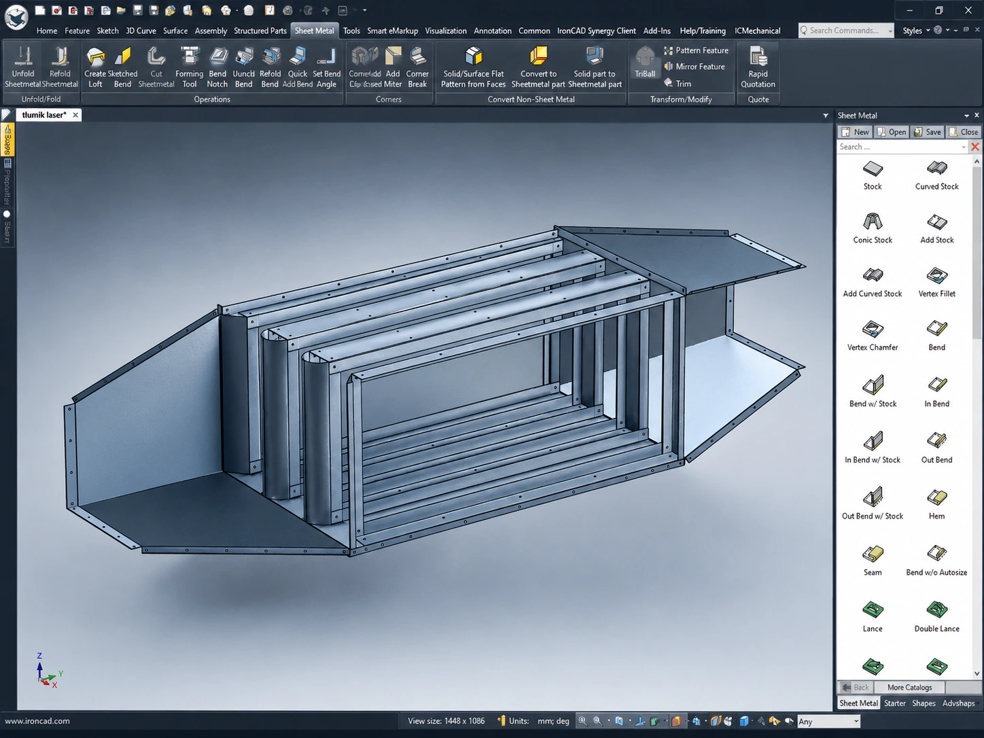984x738 pixels.
Task: Clear the catalog search with red X
Action: pos(975,147)
